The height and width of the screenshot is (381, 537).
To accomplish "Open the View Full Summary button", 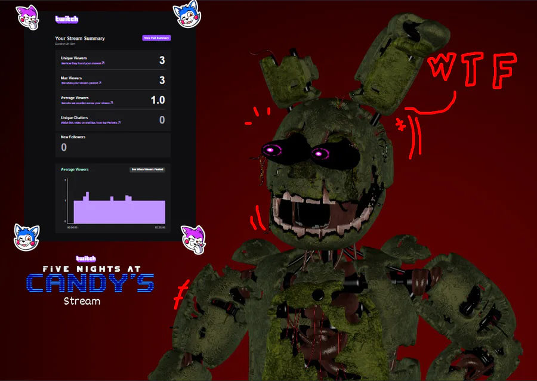I will [156, 38].
